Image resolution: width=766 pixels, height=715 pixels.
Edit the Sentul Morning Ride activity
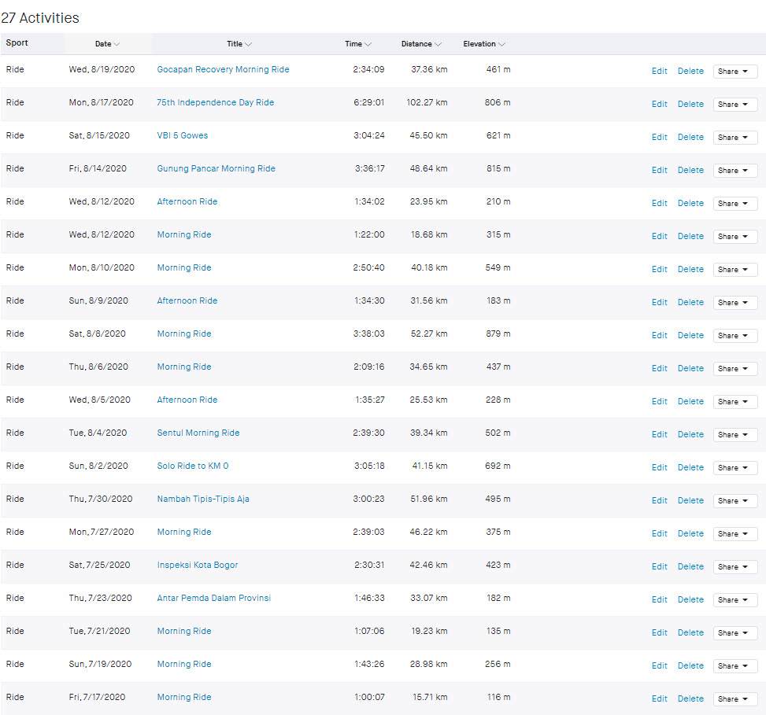tap(659, 434)
